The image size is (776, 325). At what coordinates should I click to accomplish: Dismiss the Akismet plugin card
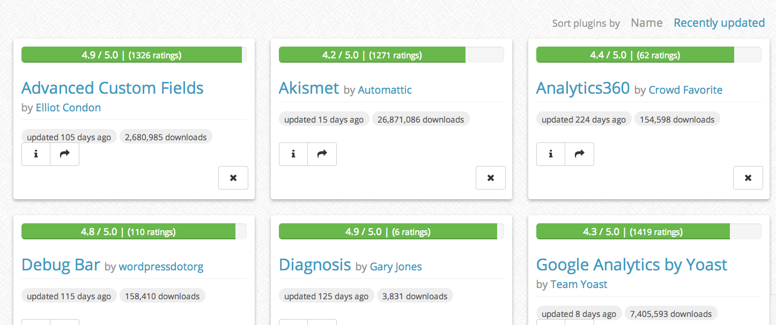coord(490,177)
